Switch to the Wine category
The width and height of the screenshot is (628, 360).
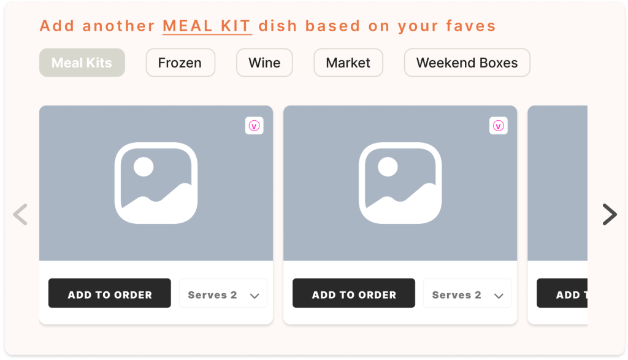pyautogui.click(x=264, y=63)
